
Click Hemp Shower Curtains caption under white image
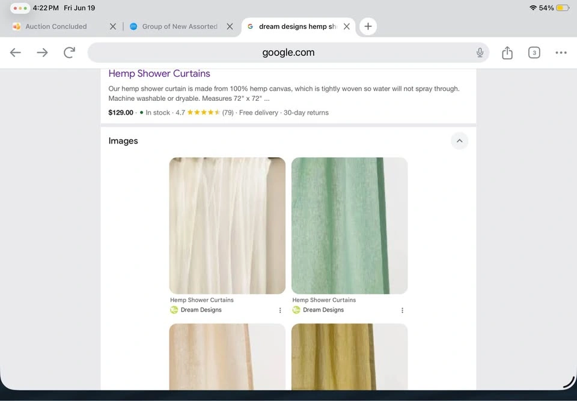click(202, 300)
